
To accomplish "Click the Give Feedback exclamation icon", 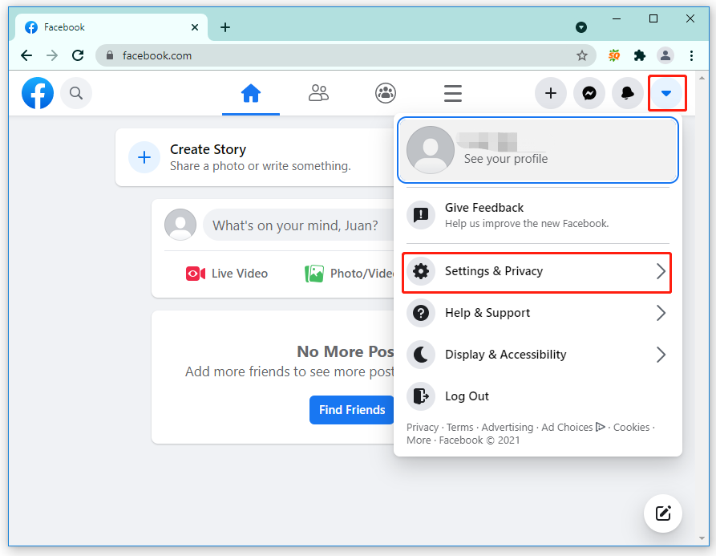I will click(x=421, y=214).
